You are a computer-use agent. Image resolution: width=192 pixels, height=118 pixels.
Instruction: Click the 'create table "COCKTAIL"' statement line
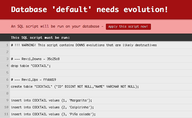click(75, 87)
